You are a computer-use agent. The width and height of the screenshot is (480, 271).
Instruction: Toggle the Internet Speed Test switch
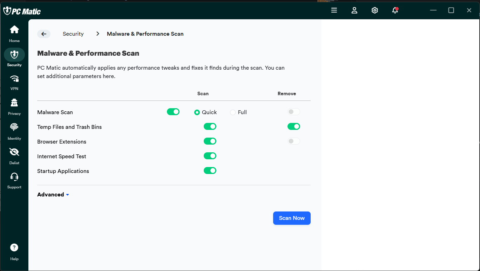210,156
